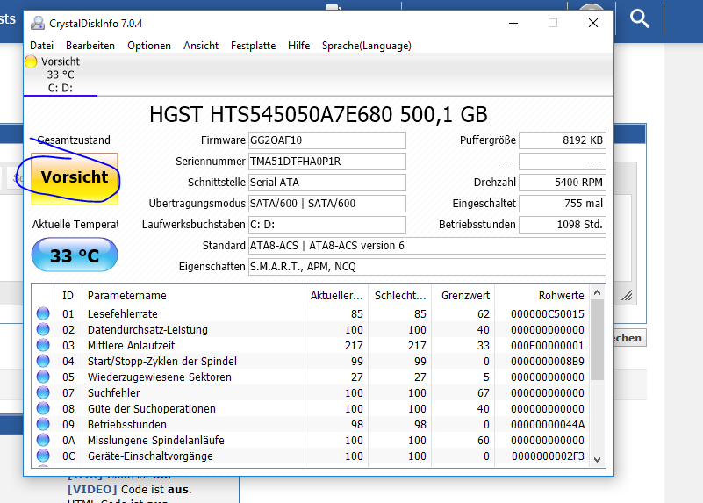This screenshot has height=503, width=703.
Task: Click status orb for Suchfehler row
Action: [43, 392]
